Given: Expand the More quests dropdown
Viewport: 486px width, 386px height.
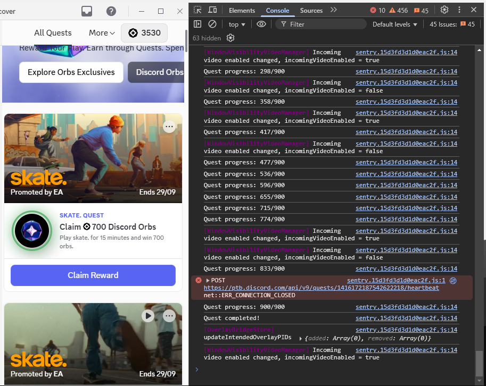Looking at the screenshot, I should click(101, 32).
